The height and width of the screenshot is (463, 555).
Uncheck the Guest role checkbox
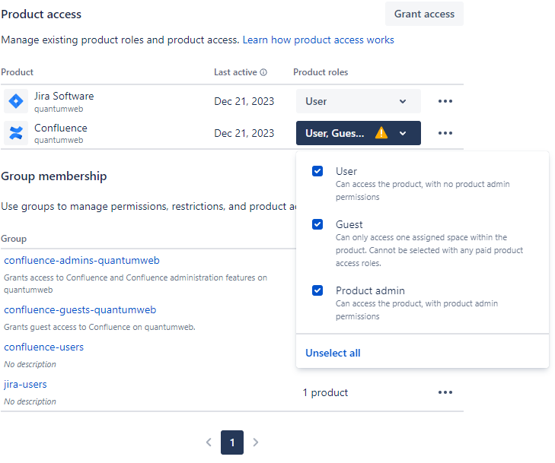click(x=317, y=224)
